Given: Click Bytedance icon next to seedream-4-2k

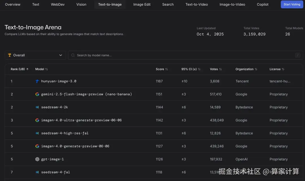Looking at the screenshot, I should (x=37, y=107).
